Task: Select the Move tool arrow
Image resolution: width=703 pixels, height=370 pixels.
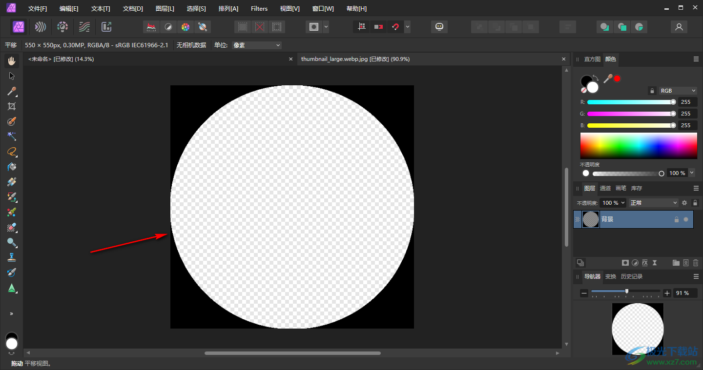Action: pos(12,76)
